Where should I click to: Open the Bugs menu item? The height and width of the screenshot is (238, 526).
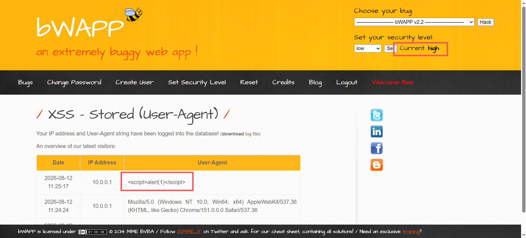25,82
